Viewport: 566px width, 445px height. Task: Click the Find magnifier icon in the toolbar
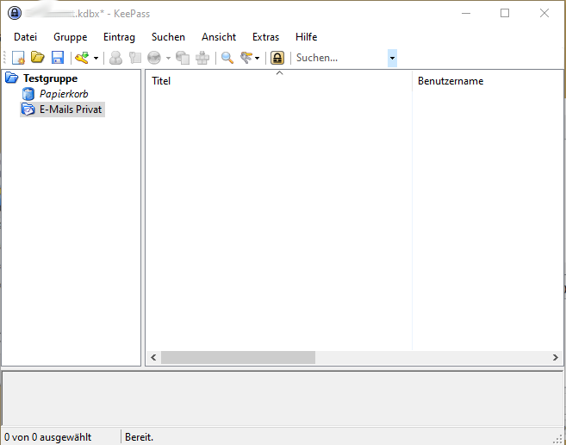click(227, 58)
